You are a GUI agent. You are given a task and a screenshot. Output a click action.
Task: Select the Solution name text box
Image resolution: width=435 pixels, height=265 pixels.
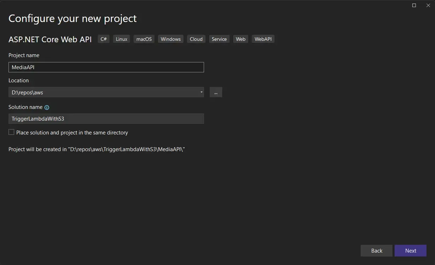[106, 118]
